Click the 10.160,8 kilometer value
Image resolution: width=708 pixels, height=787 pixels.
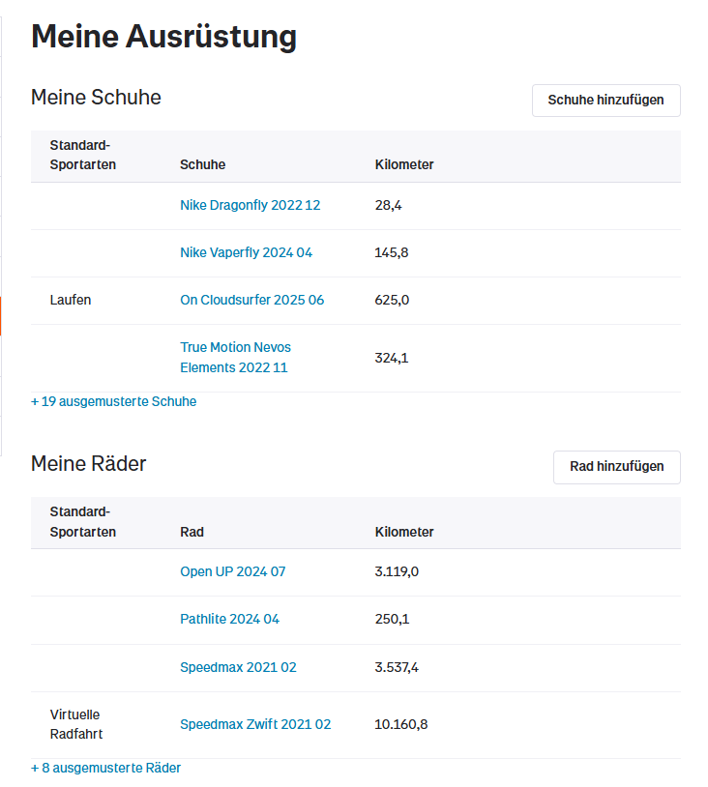[x=400, y=724]
